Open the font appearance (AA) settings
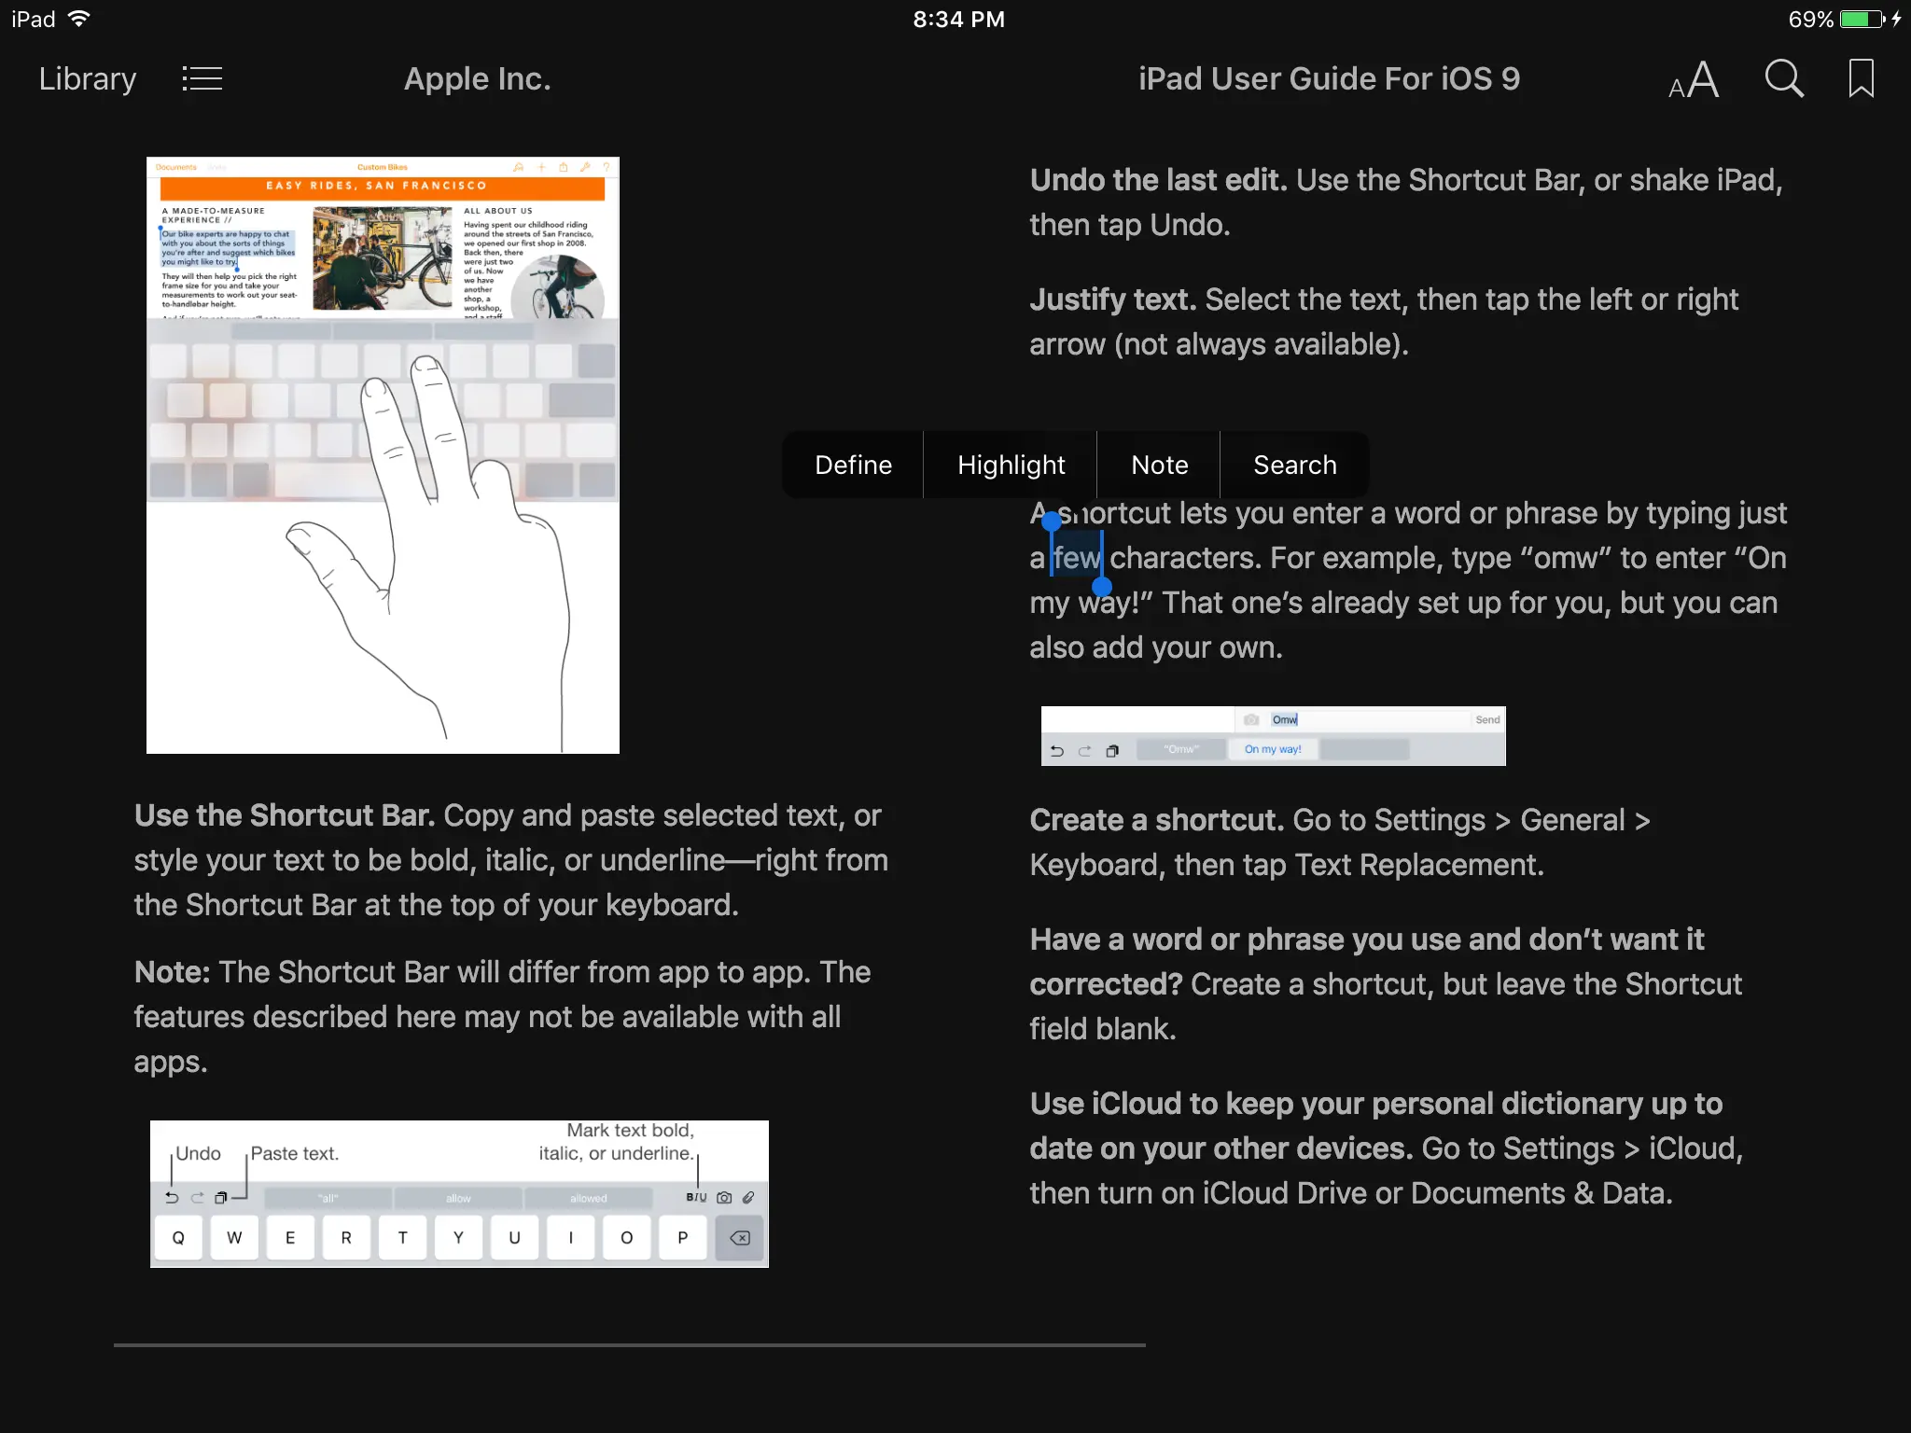Screen dimensions: 1911x1433 [1693, 78]
